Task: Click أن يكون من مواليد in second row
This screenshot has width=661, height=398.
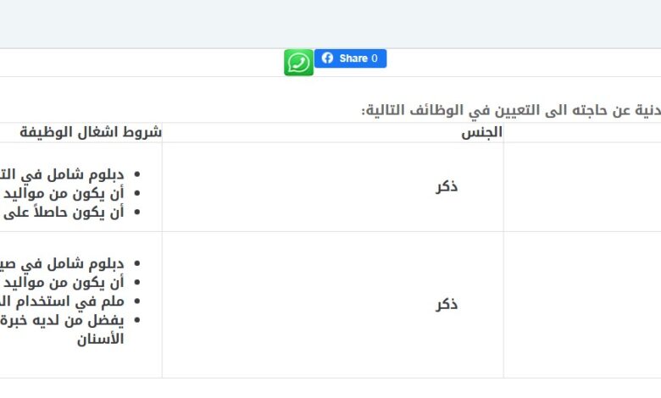Action: [x=64, y=282]
